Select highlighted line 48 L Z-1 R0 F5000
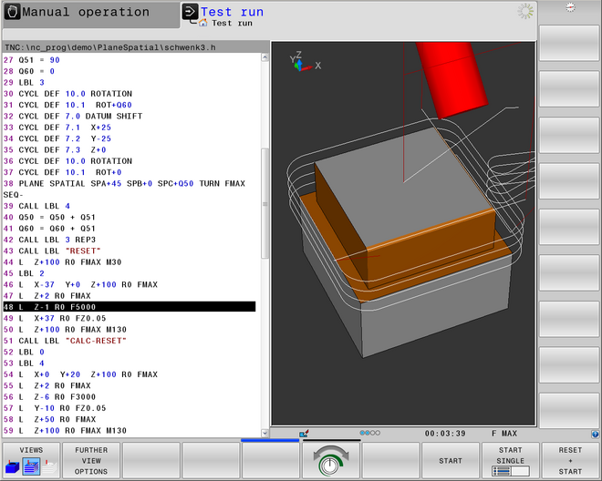The image size is (602, 481). tap(128, 307)
